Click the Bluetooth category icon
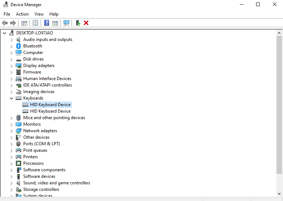Screen dimensions: 283x201 tap(19, 46)
